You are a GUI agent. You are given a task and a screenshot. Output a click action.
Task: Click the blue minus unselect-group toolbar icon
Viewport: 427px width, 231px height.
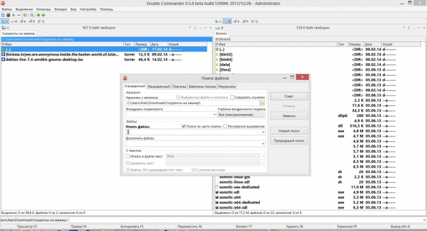(x=18, y=15)
